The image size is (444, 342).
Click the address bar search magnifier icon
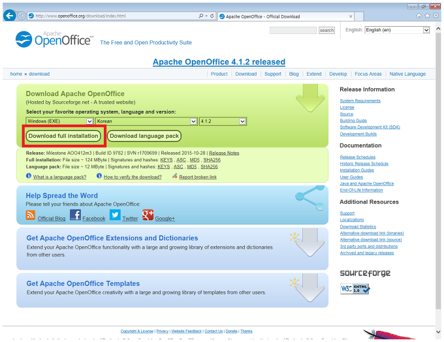200,16
